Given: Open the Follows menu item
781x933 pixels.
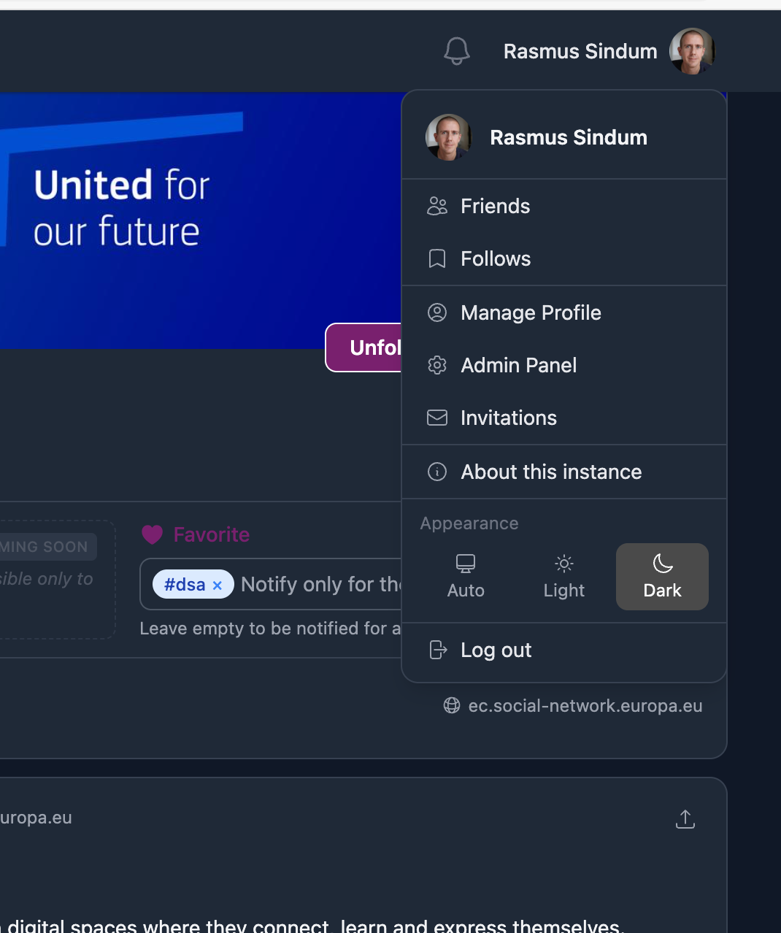Looking at the screenshot, I should tap(496, 259).
